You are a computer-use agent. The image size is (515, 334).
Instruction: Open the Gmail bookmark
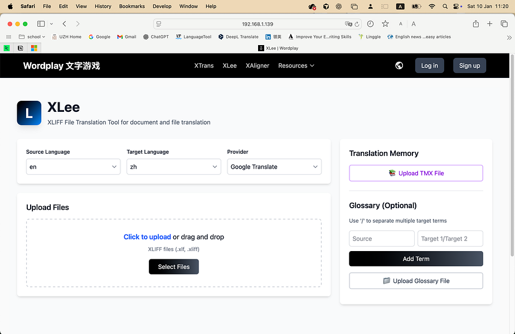[x=127, y=37]
